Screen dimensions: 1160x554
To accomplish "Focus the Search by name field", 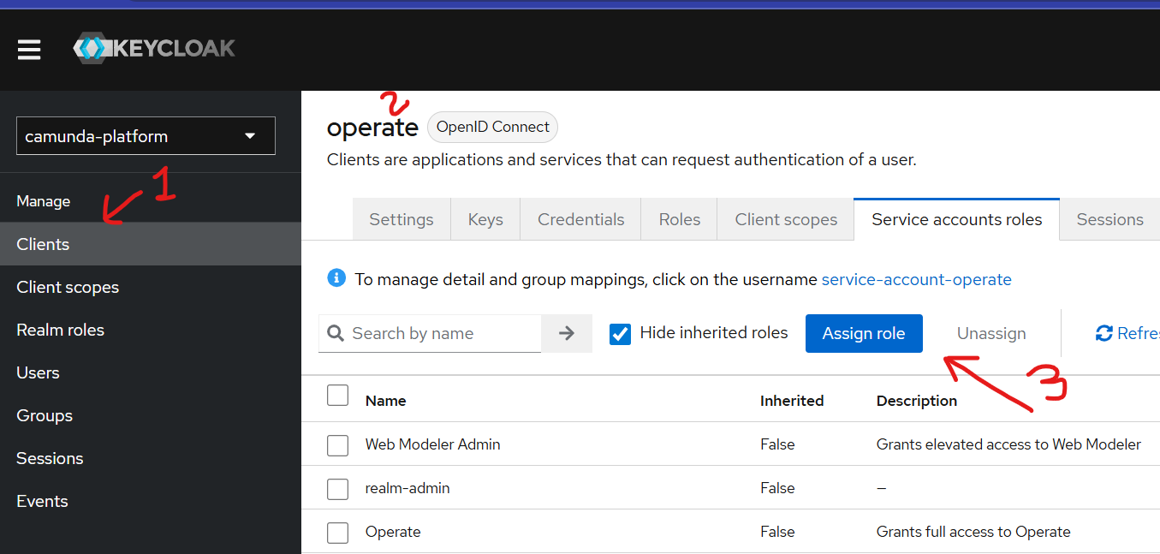I will click(x=441, y=334).
